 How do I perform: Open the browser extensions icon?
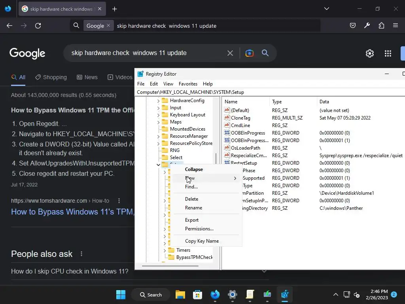click(381, 25)
